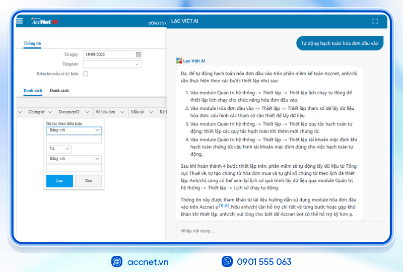Open citation reference [1]
403x272 pixels.
pyautogui.click(x=221, y=206)
